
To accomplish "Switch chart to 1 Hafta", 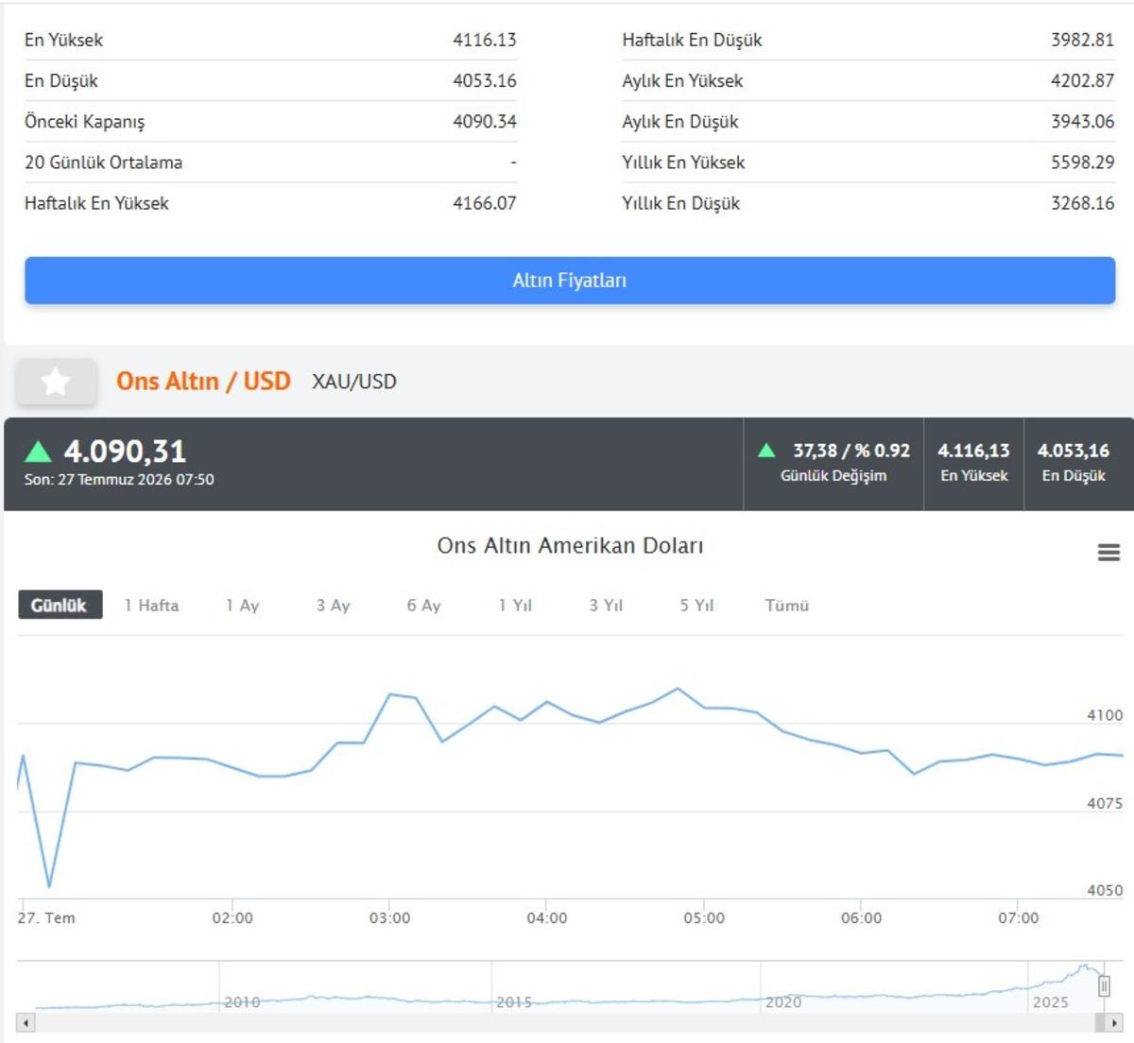I will coord(151,606).
